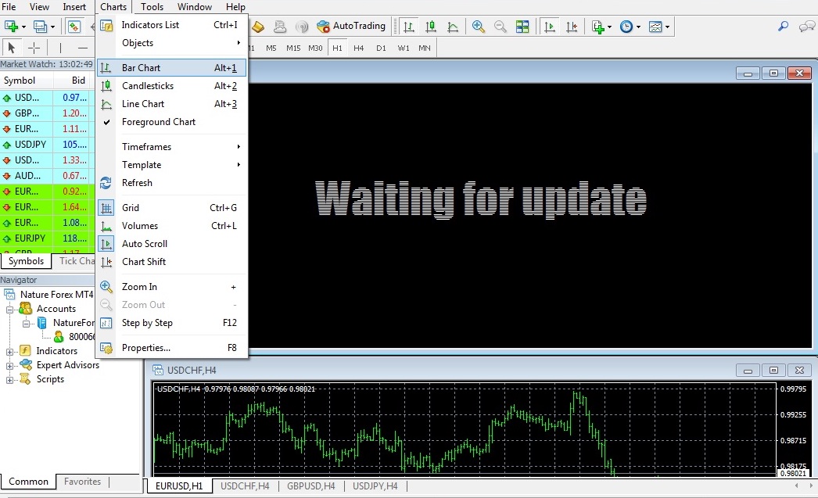Select the crosshair tool

[x=34, y=48]
